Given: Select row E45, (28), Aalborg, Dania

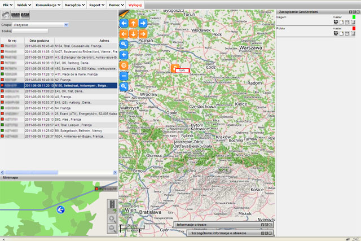Looking at the screenshot, I should [x=59, y=103].
